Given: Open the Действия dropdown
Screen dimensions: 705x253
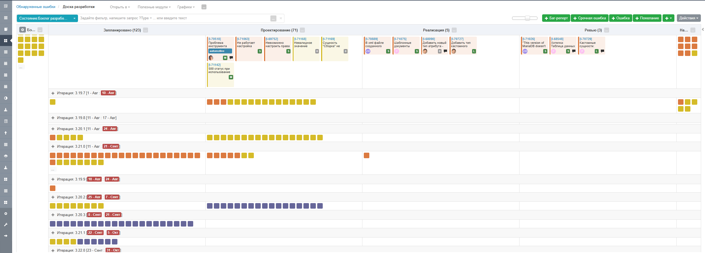Looking at the screenshot, I should (x=689, y=18).
